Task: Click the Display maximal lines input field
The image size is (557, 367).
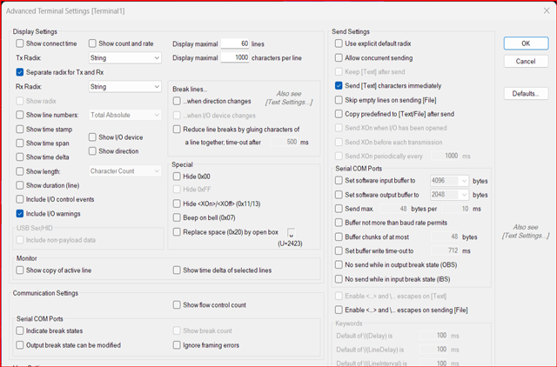Action: point(234,43)
